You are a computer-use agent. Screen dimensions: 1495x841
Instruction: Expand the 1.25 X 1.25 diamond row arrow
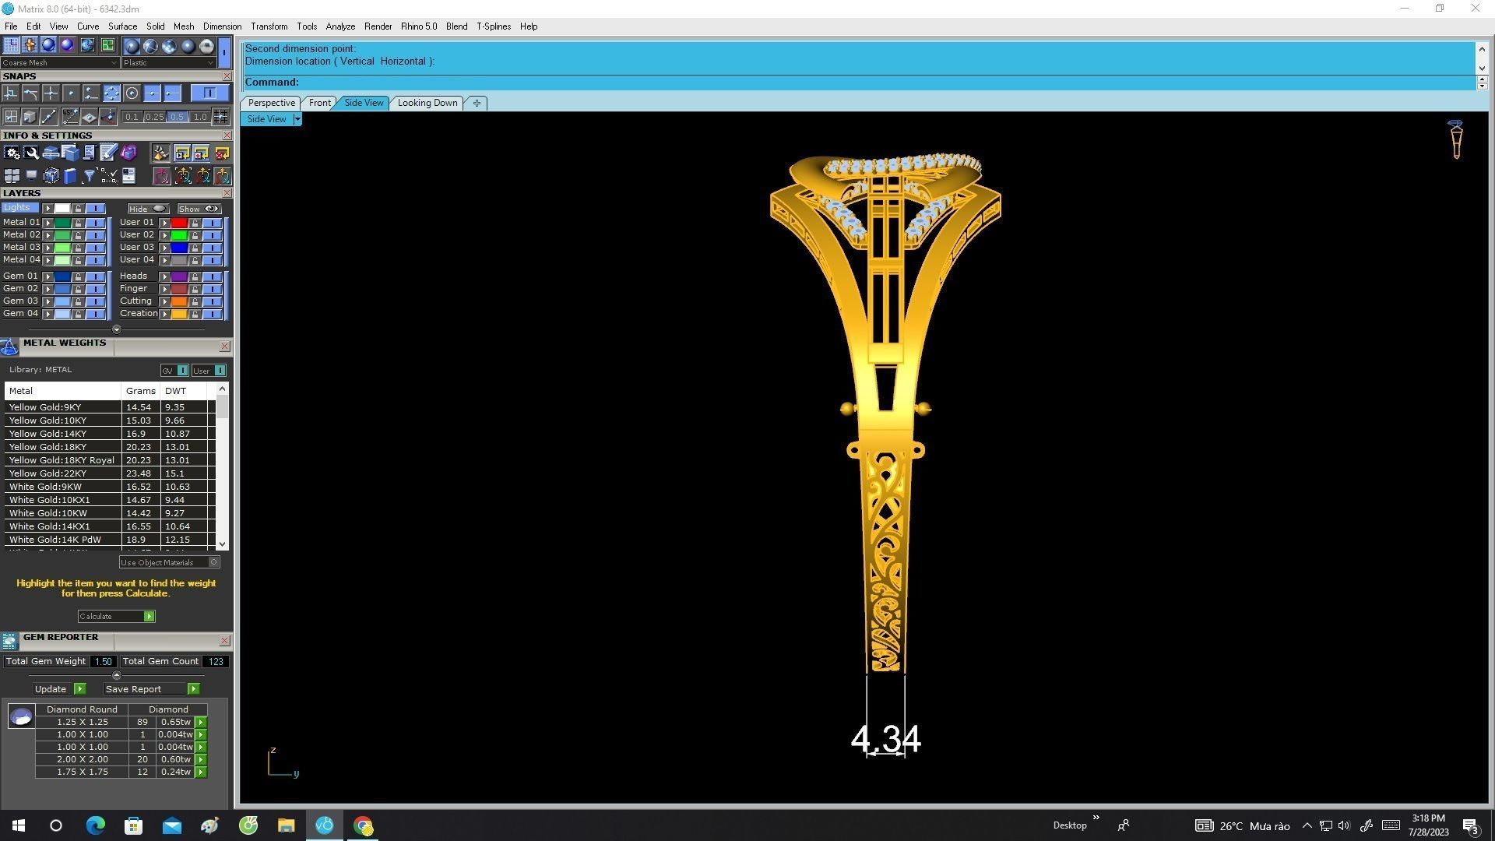(201, 723)
